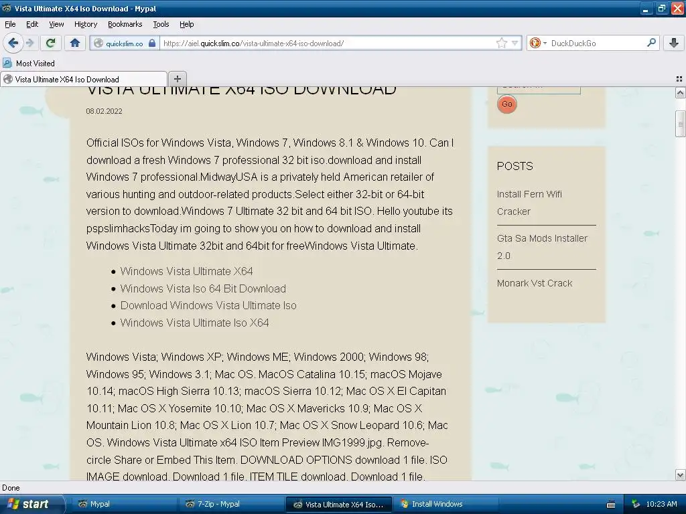Click the 10:23 AM clock
Viewport: 686px width, 514px height.
661,504
